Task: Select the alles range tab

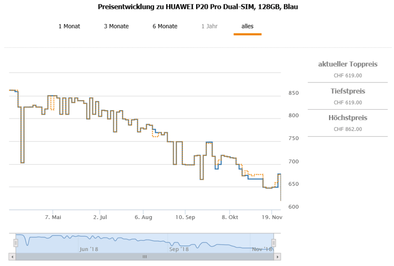Action: click(247, 26)
